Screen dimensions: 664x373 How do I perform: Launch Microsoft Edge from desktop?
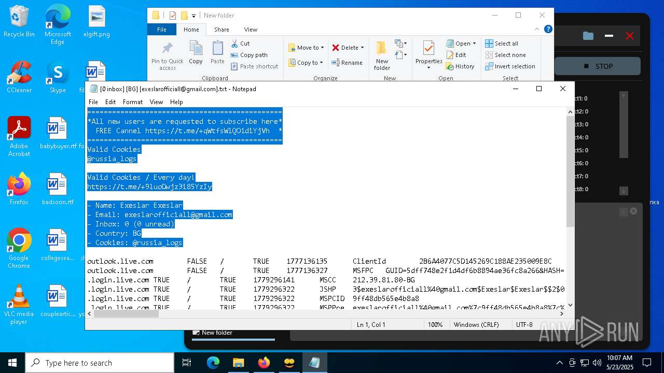[x=58, y=24]
